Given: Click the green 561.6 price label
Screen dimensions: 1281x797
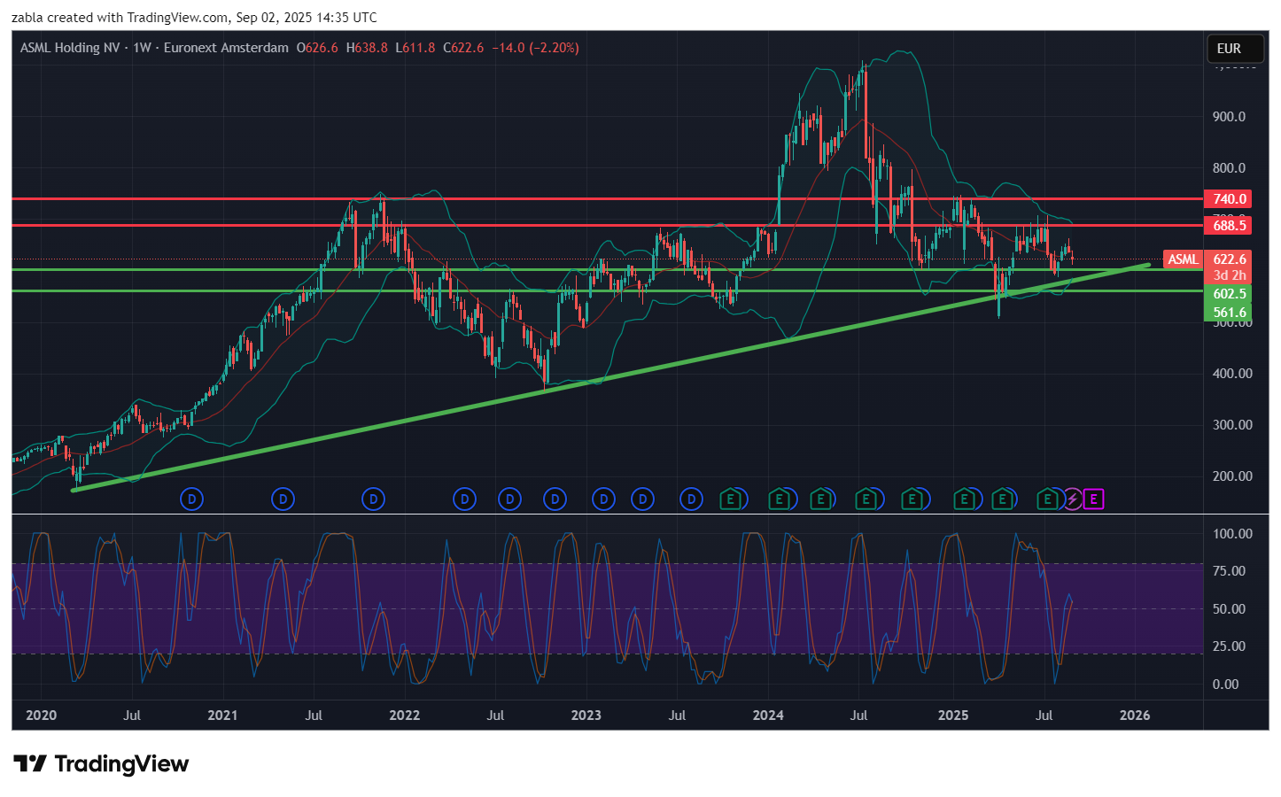Looking at the screenshot, I should point(1228,313).
